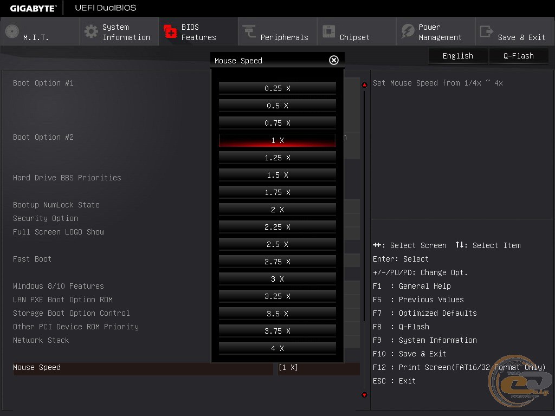Click the Chipset tab icon
555x416 pixels.
(x=328, y=32)
